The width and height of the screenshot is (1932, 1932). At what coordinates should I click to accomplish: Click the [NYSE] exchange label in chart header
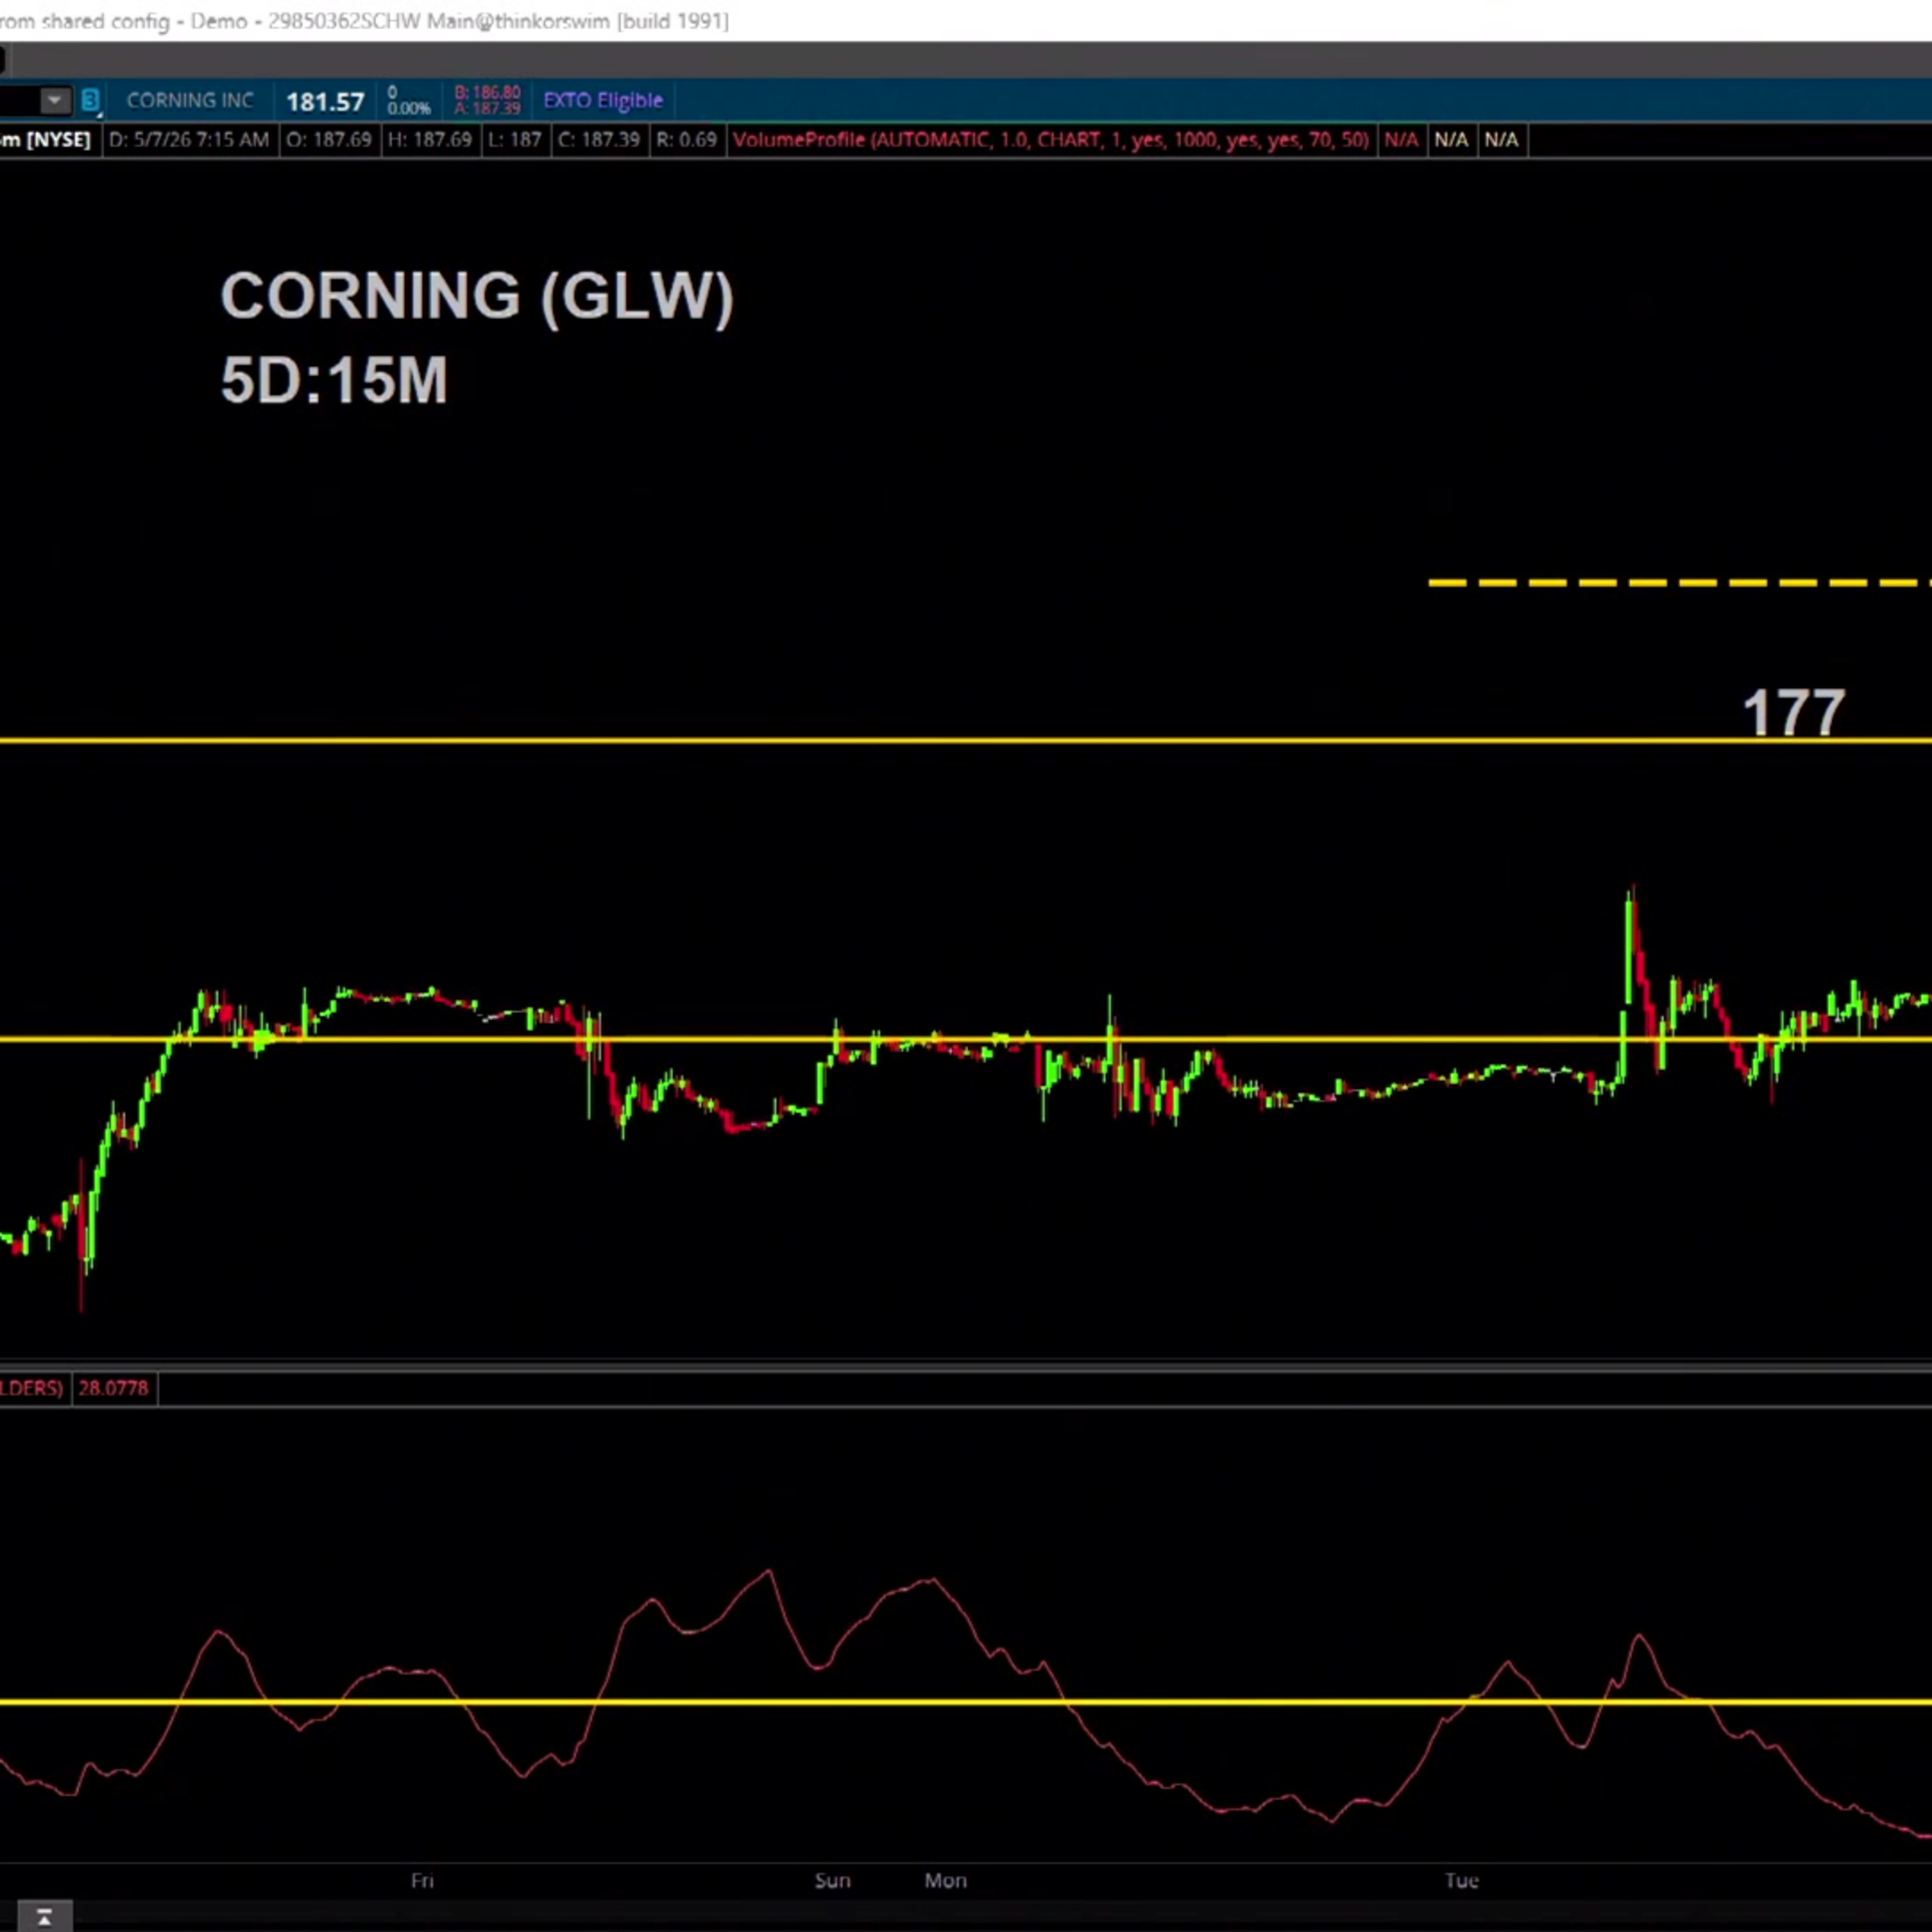pos(58,140)
